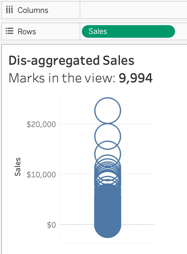Click empty space after Sales pill in Rows
The width and height of the screenshot is (187, 254).
point(181,31)
